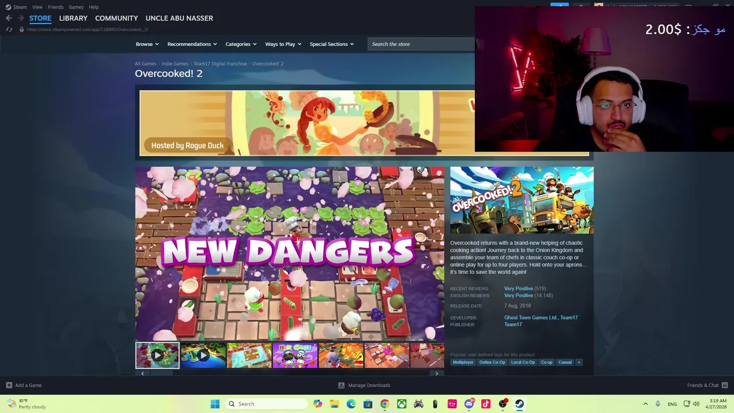Show hidden system tray icons
Screen dimensions: 734x413
click(x=645, y=404)
